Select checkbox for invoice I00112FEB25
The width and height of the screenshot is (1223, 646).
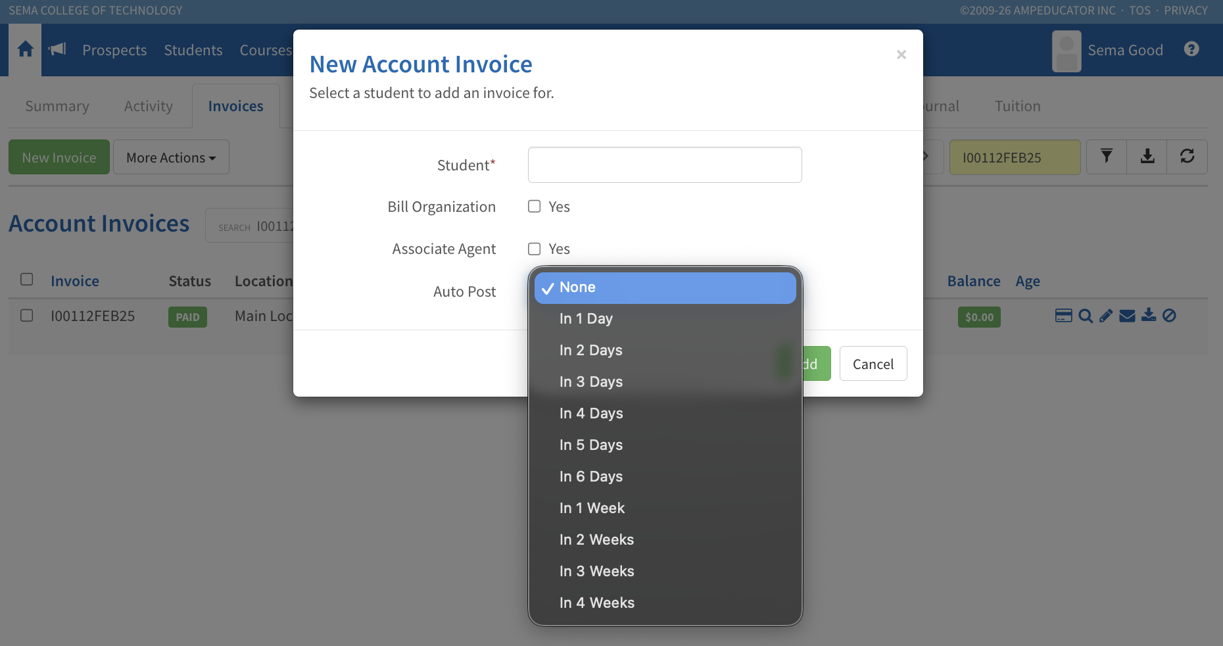27,316
